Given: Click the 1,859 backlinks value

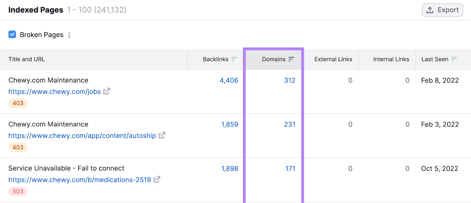Looking at the screenshot, I should click(x=230, y=125).
